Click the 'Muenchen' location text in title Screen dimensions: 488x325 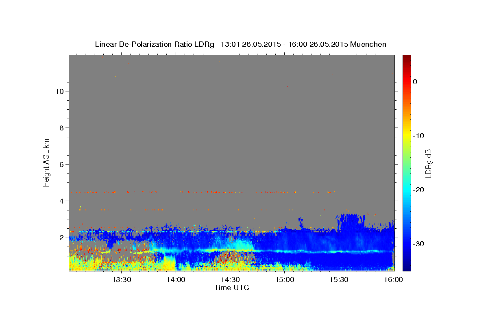pos(368,44)
